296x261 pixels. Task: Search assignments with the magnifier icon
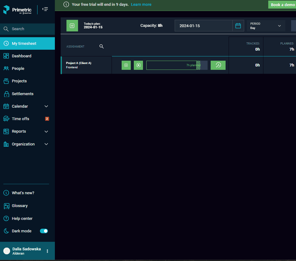point(102,46)
